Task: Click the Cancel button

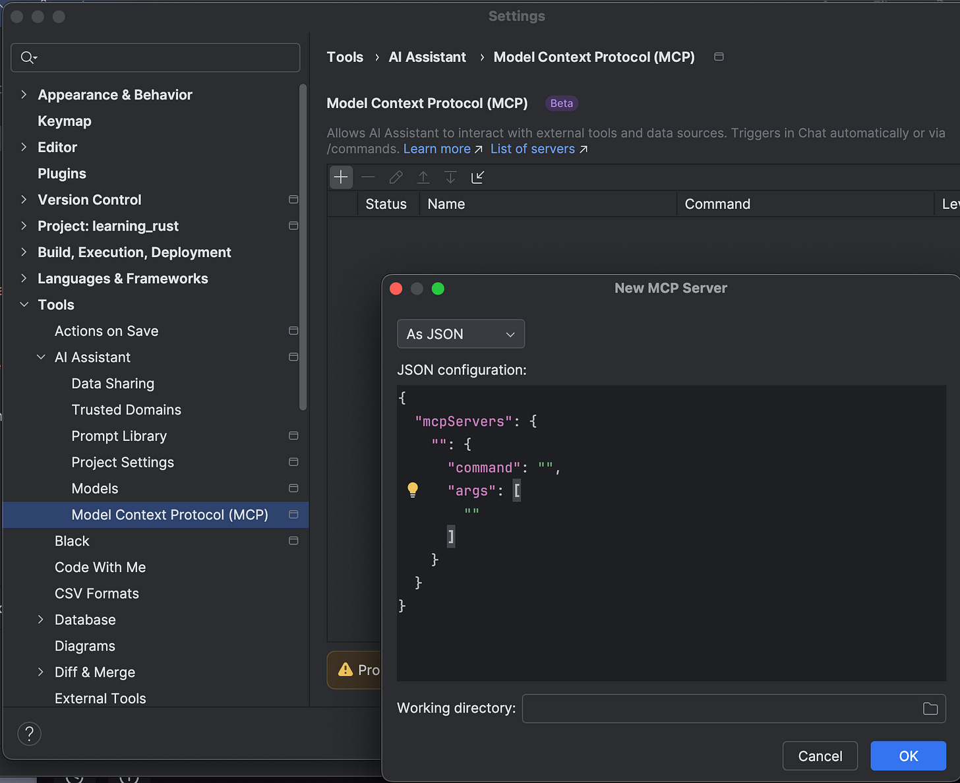Action: click(x=820, y=756)
